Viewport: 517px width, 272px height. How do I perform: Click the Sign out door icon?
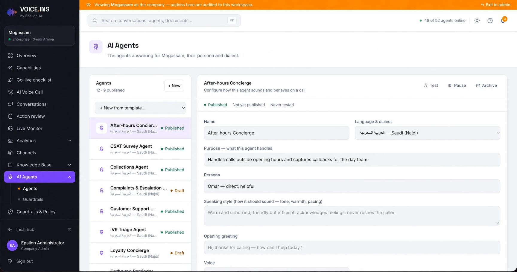[10, 261]
